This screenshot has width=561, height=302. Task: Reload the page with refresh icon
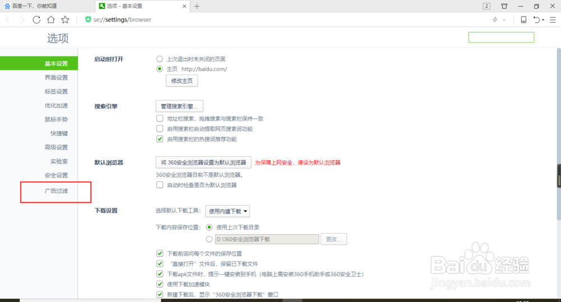(36, 20)
